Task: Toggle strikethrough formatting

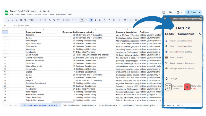Action: (x=100, y=20)
